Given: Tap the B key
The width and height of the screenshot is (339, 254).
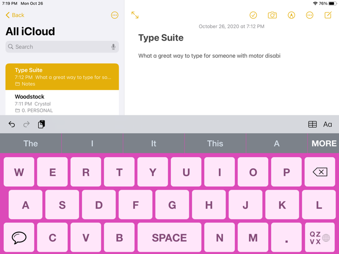Looking at the screenshot, I should tap(119, 238).
